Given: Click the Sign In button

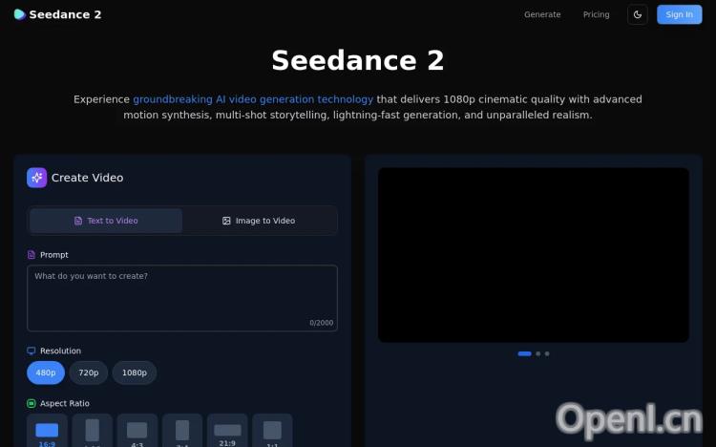Looking at the screenshot, I should [679, 14].
